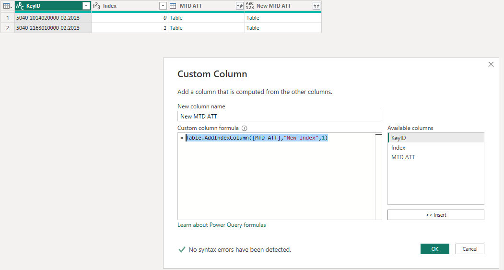Open Learn about Power Query formulas link
504x270 pixels.
(222, 225)
